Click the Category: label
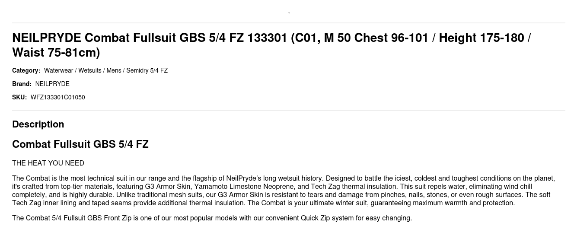The height and width of the screenshot is (242, 574). [x=26, y=70]
